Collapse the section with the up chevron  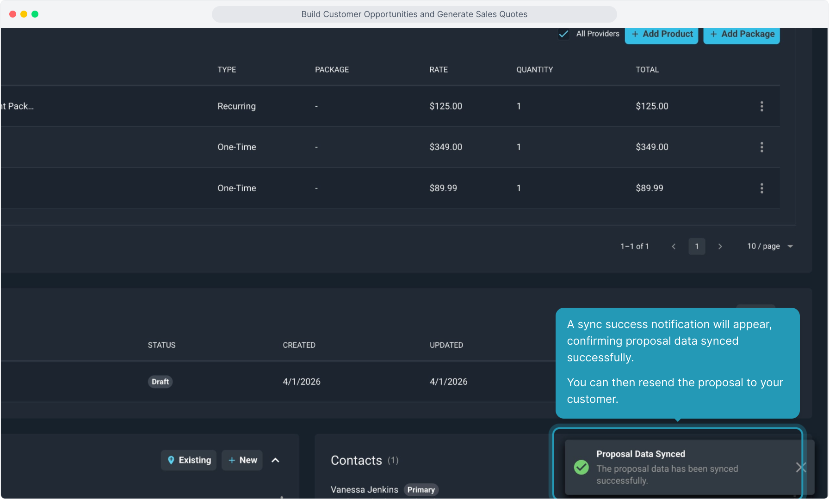click(x=275, y=460)
